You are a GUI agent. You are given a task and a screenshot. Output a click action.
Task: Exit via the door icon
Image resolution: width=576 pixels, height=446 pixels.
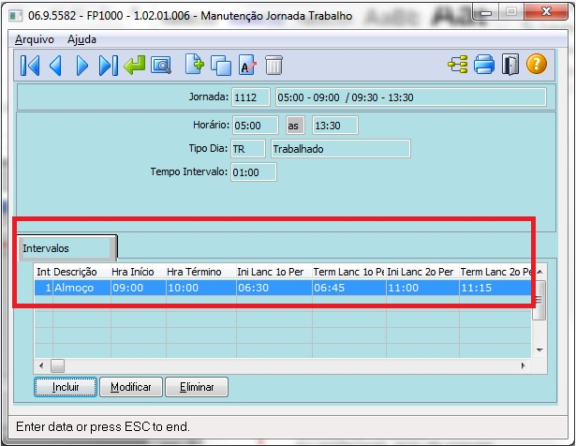point(510,65)
